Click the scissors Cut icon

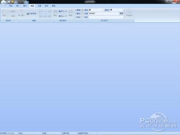click(10, 11)
